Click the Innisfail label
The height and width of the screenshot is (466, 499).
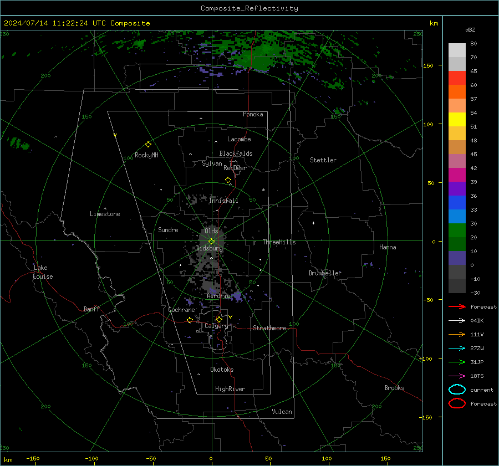[x=223, y=201]
